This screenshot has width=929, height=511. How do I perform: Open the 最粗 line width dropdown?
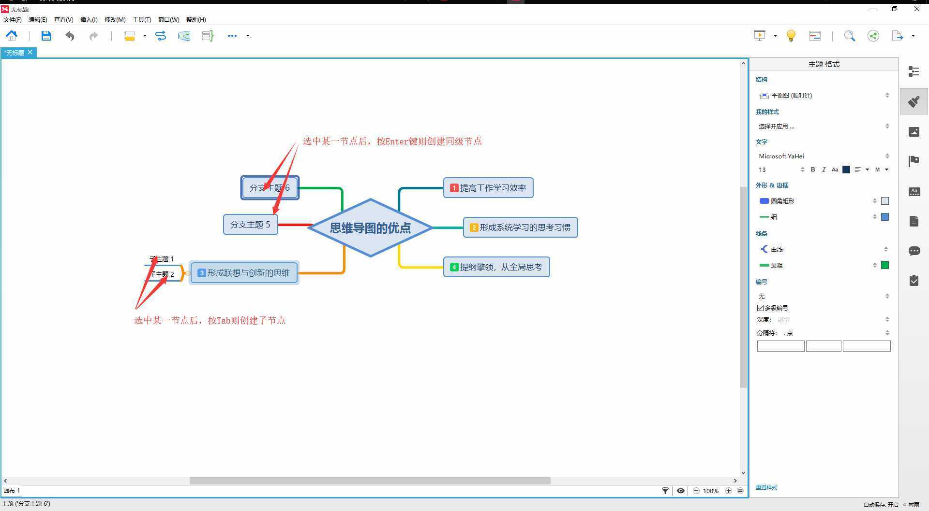818,265
